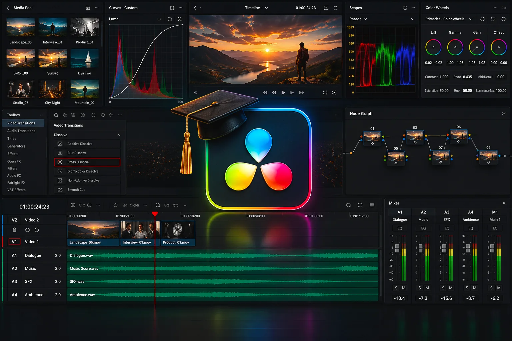Viewport: 512px width, 341px height.
Task: Click the pentagon icon above Video Transitions heading
Action: pyautogui.click(x=56, y=115)
